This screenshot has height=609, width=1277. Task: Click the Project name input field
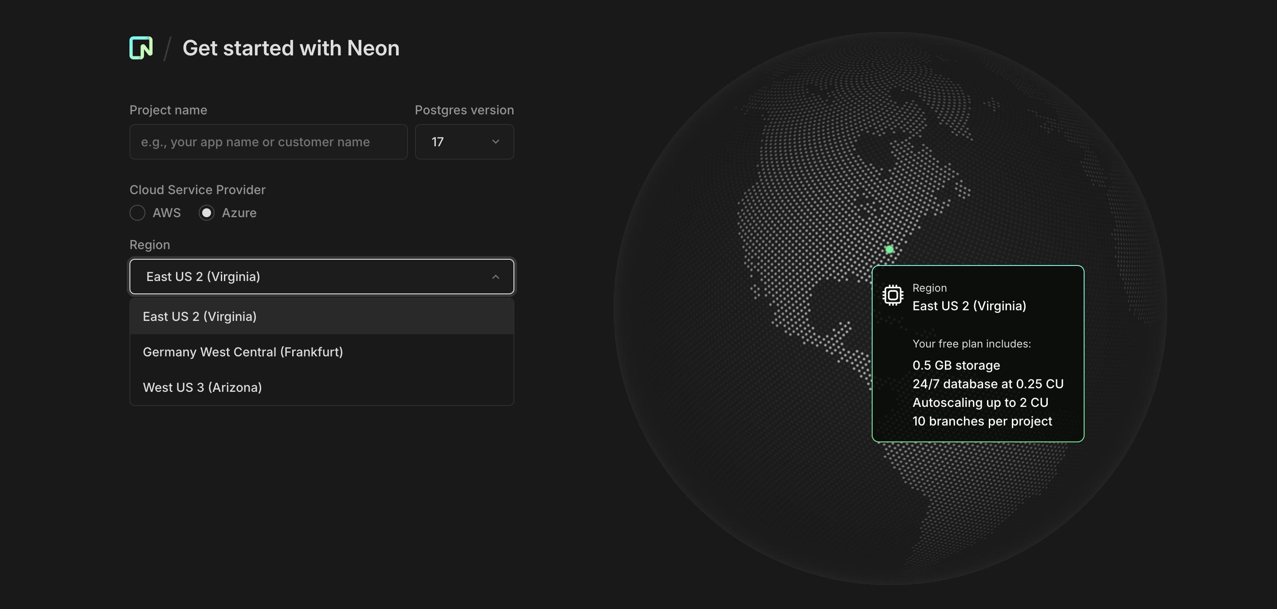(x=268, y=142)
